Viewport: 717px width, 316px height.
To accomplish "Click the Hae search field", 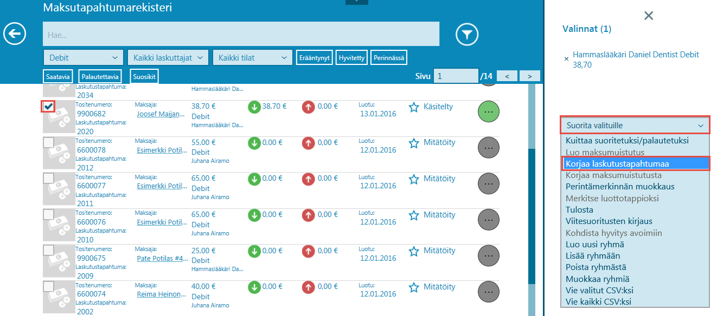I will click(x=241, y=35).
